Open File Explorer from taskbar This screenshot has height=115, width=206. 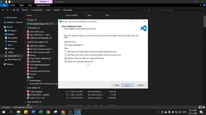pos(18,112)
